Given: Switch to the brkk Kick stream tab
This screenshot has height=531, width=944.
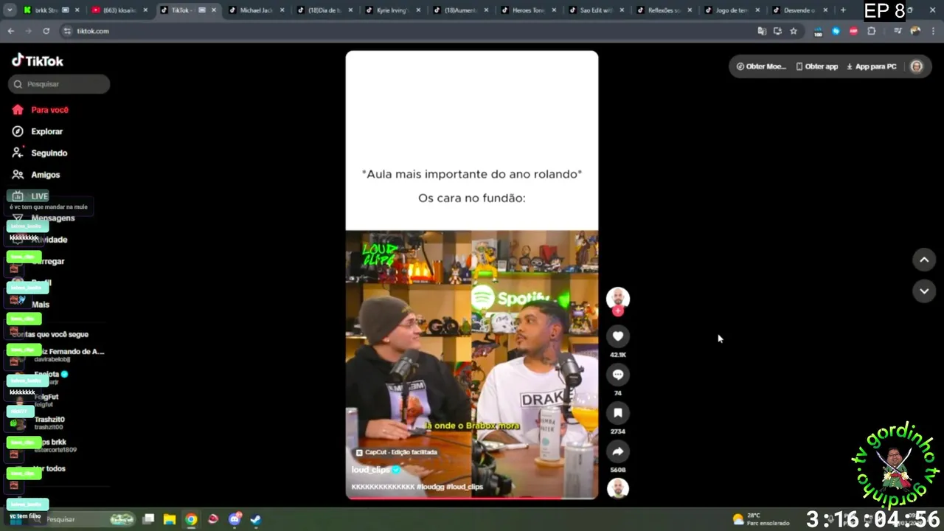Looking at the screenshot, I should [x=52, y=10].
